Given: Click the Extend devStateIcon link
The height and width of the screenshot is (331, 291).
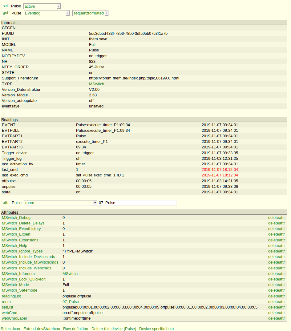Looking at the screenshot, I should [42, 329].
